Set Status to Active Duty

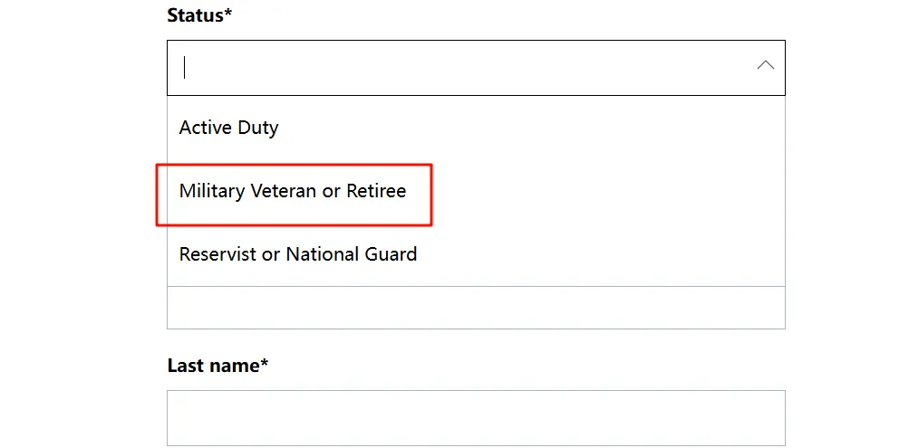[x=228, y=128]
